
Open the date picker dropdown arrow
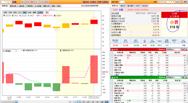(169, 2)
